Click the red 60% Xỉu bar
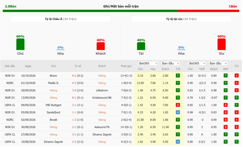The height and width of the screenshot is (147, 243). [221, 44]
